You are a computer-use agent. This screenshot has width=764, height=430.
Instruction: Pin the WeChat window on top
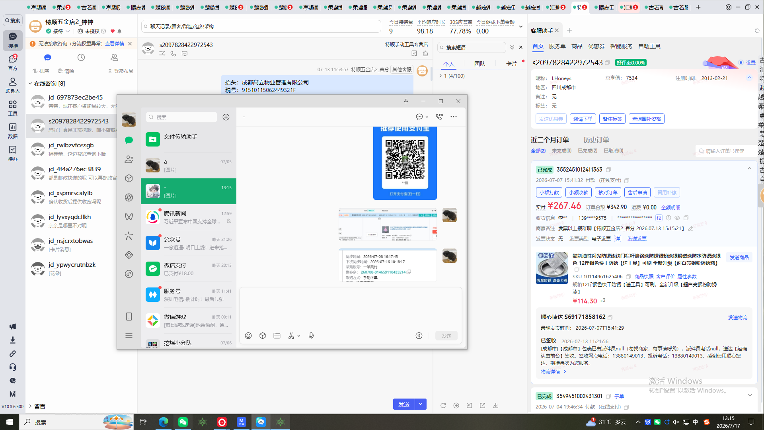point(406,101)
